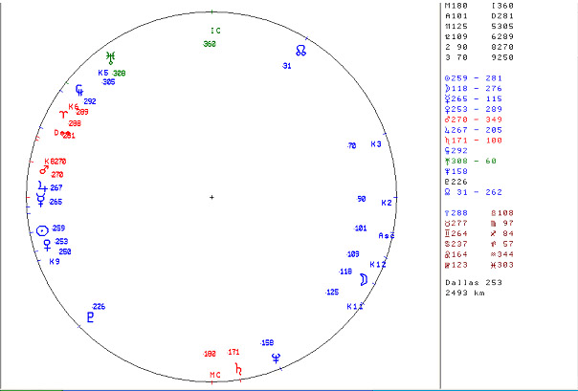Select the Jupiter glyph beside 267
Screen dimensions: 578x391
[40, 186]
